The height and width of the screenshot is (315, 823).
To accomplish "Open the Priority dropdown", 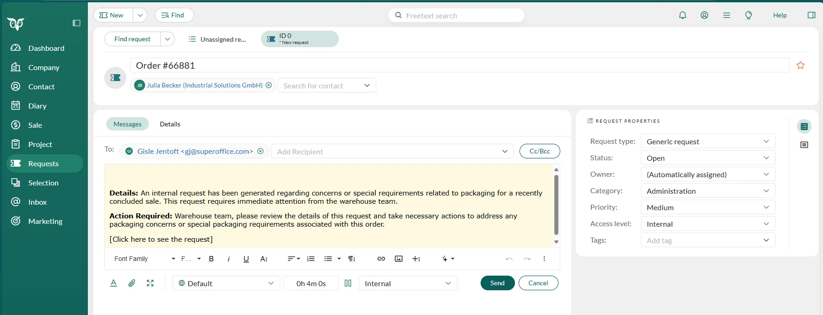I will click(707, 207).
